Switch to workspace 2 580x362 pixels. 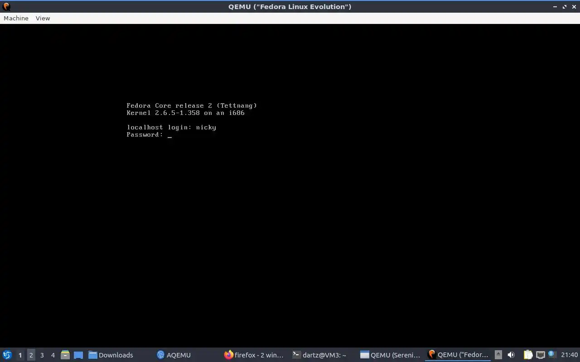pos(31,355)
